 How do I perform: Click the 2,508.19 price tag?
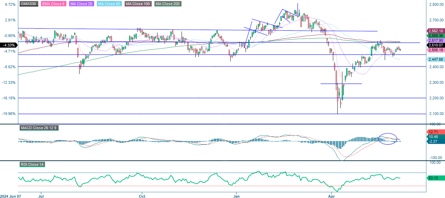[435, 50]
